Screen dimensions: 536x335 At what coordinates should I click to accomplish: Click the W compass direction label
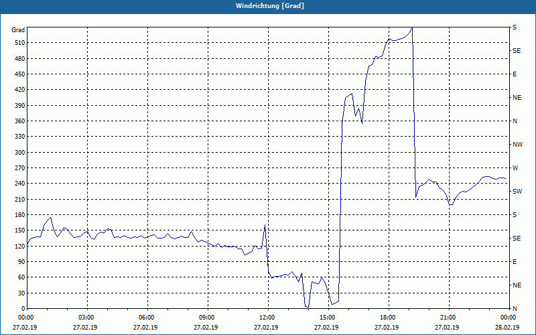[515, 168]
